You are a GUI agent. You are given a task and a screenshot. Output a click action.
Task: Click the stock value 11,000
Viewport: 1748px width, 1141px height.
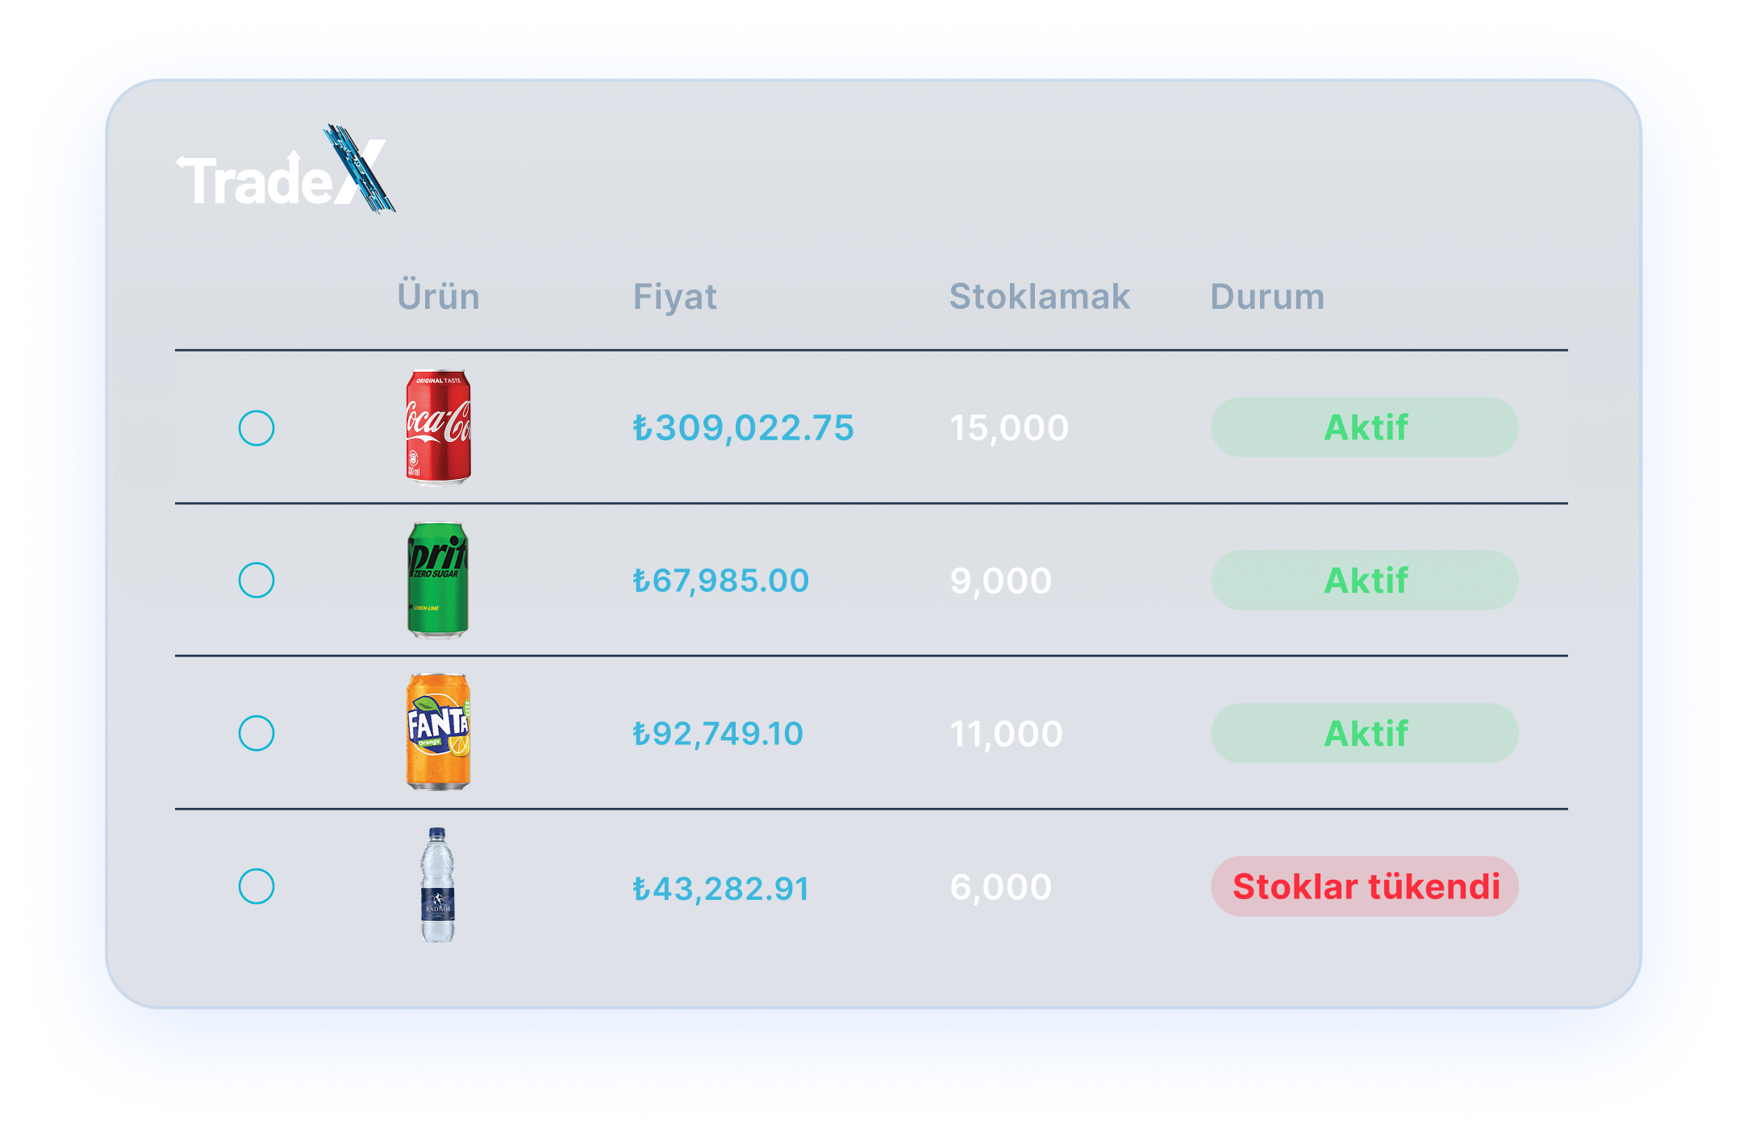click(1006, 734)
